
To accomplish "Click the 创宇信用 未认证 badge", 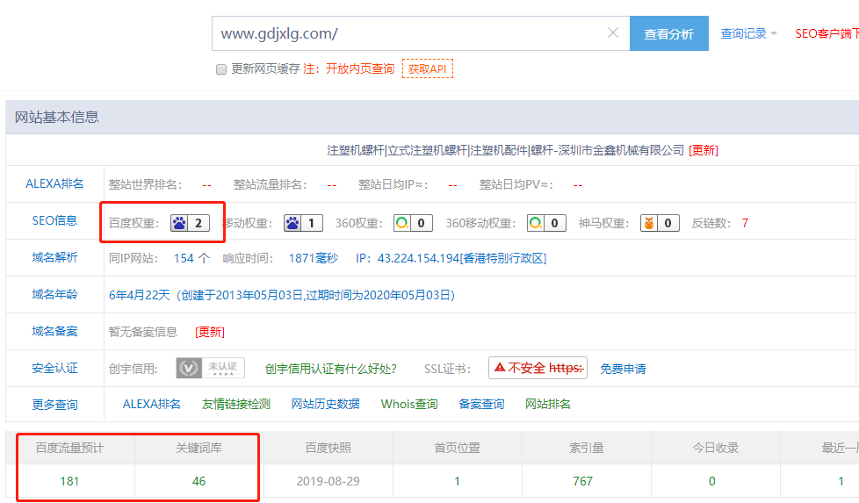I will 211,368.
